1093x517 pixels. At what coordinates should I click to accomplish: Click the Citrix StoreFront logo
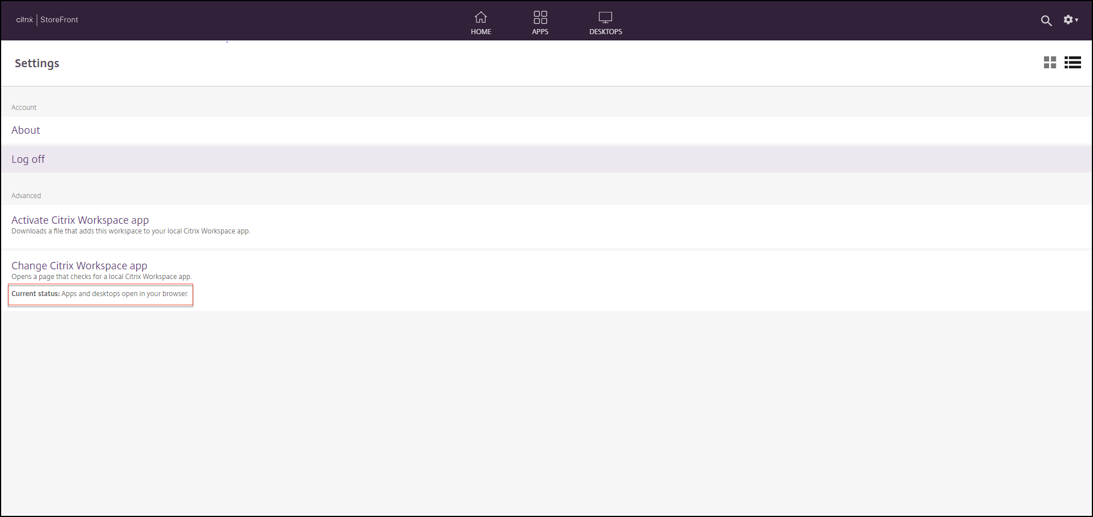(x=47, y=20)
